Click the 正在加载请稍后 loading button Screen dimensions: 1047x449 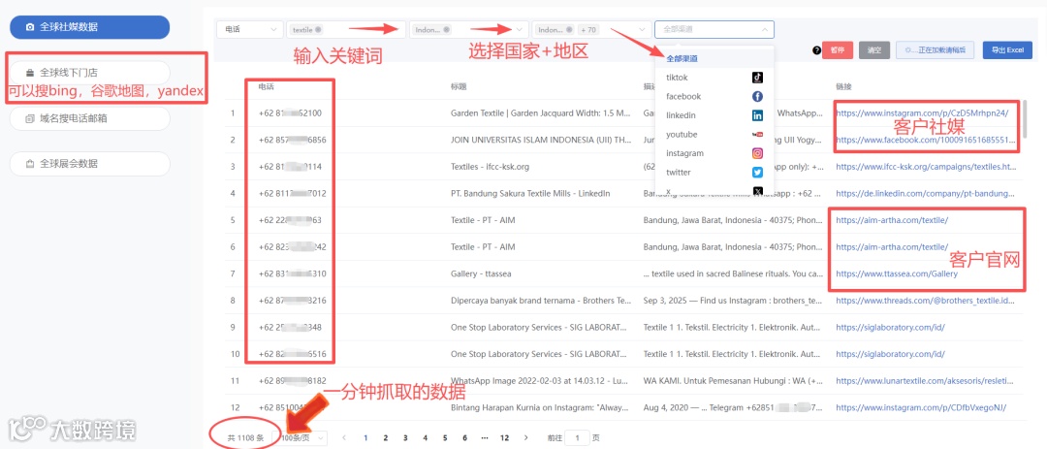pyautogui.click(x=935, y=50)
